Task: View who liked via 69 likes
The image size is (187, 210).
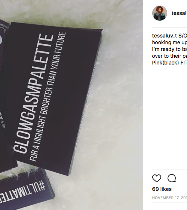Action: (x=162, y=189)
